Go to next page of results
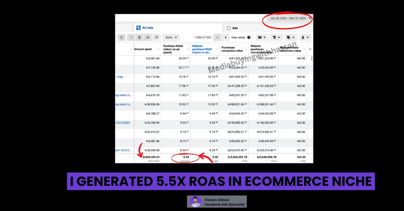404x211 pixels. tap(226, 37)
